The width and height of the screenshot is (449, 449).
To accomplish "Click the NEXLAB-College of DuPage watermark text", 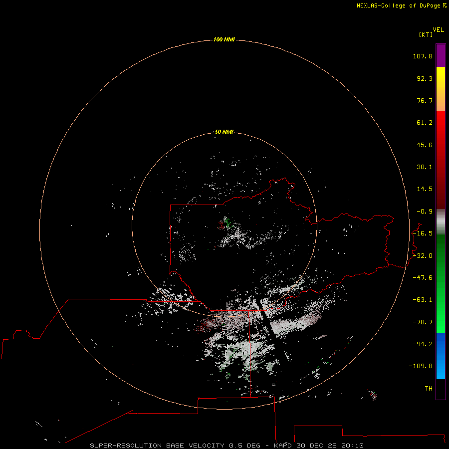I will (401, 5).
